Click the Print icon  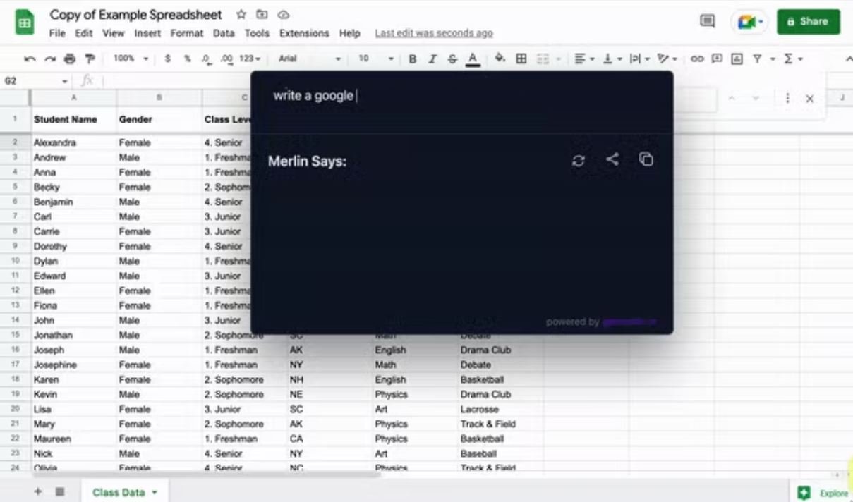[70, 59]
